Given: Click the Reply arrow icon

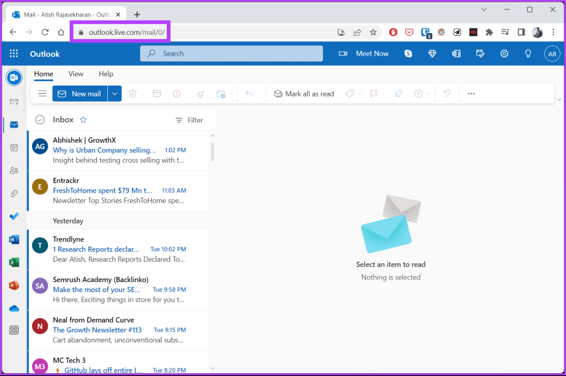Looking at the screenshot, I should click(249, 94).
